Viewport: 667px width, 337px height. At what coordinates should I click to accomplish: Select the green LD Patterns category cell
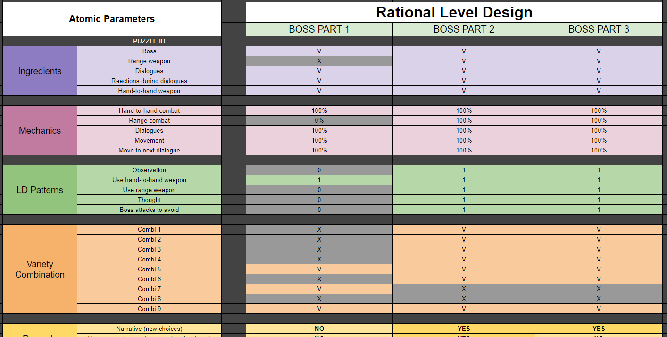click(x=40, y=190)
